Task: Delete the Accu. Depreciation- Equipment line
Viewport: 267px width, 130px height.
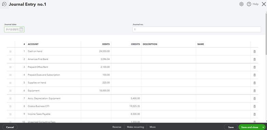Action: [x=255, y=98]
